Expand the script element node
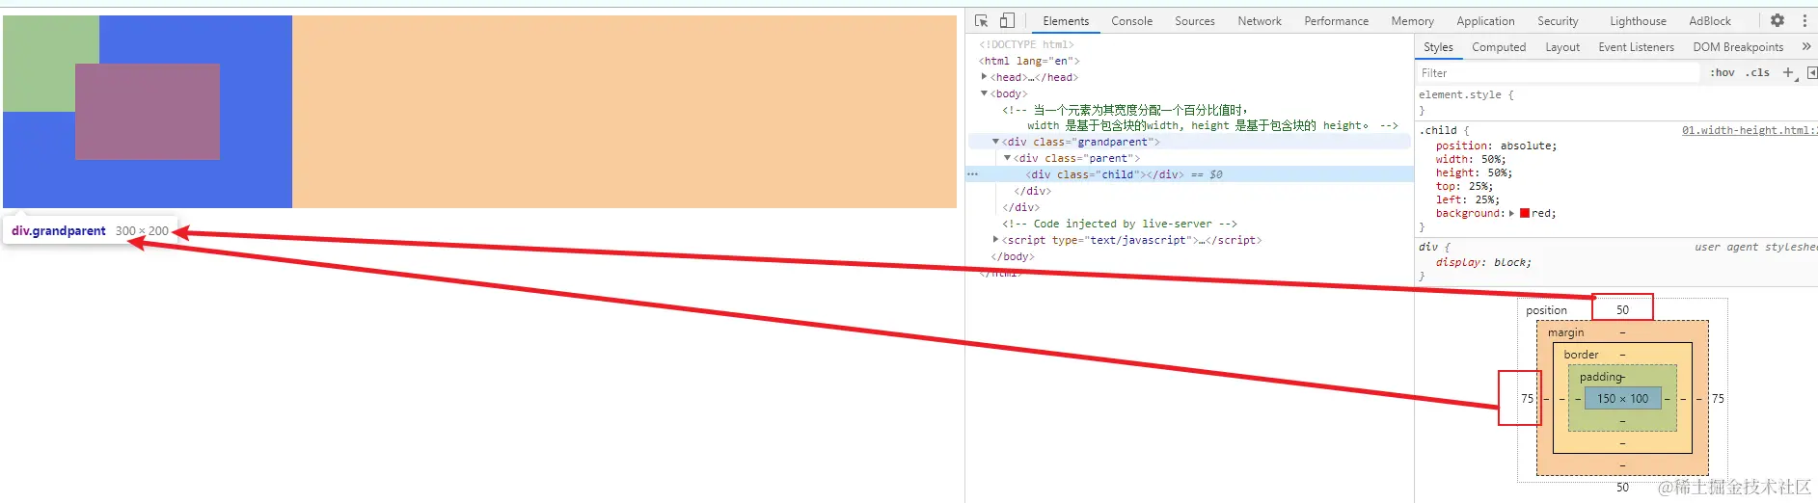Viewport: 1818px width, 503px height. tap(996, 240)
